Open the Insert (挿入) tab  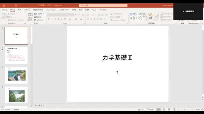point(19,10)
